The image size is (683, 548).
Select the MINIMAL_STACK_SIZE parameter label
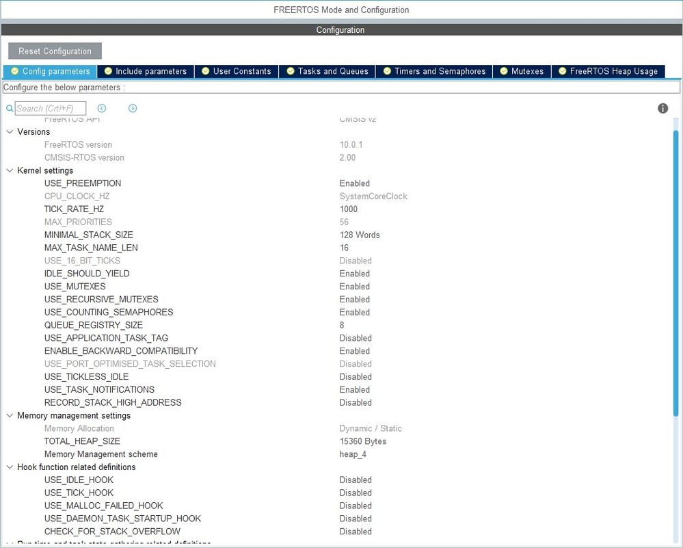[x=88, y=235]
